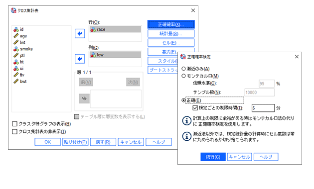Select the id variable in the list
Image resolution: width=314 pixels, height=189 pixels.
(x=18, y=29)
